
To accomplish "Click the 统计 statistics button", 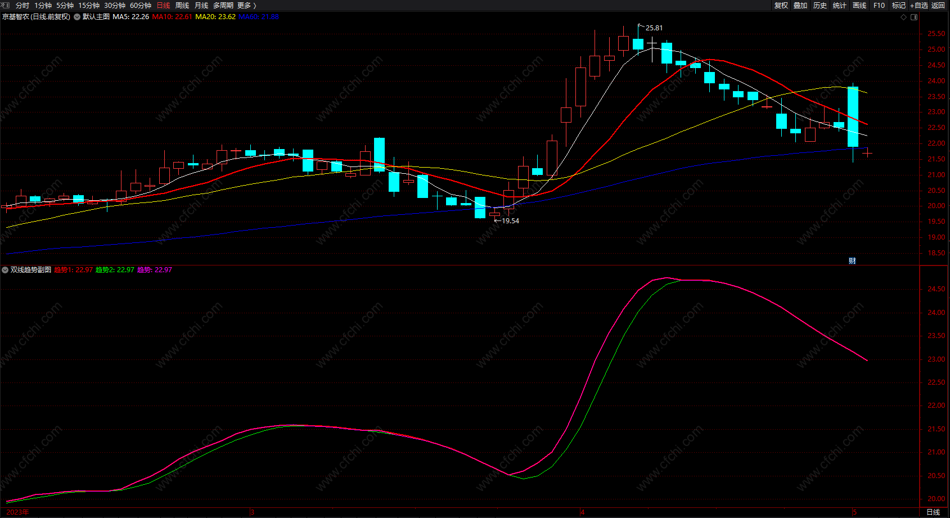I will [840, 6].
